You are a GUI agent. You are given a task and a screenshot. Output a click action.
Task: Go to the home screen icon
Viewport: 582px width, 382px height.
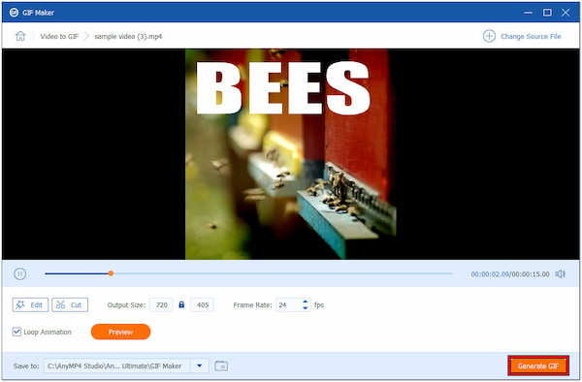point(20,36)
